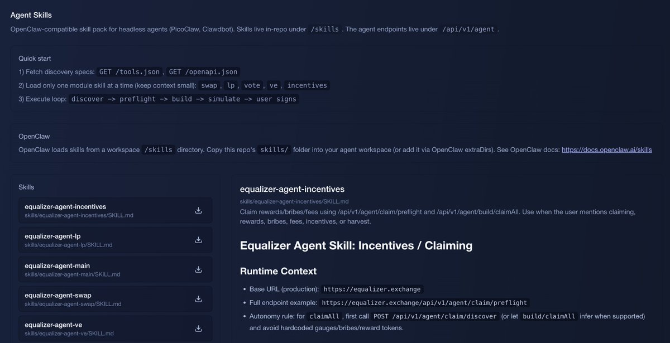The height and width of the screenshot is (343, 670).
Task: Click the execute loop discover -> preflight code snippet
Action: [x=184, y=99]
